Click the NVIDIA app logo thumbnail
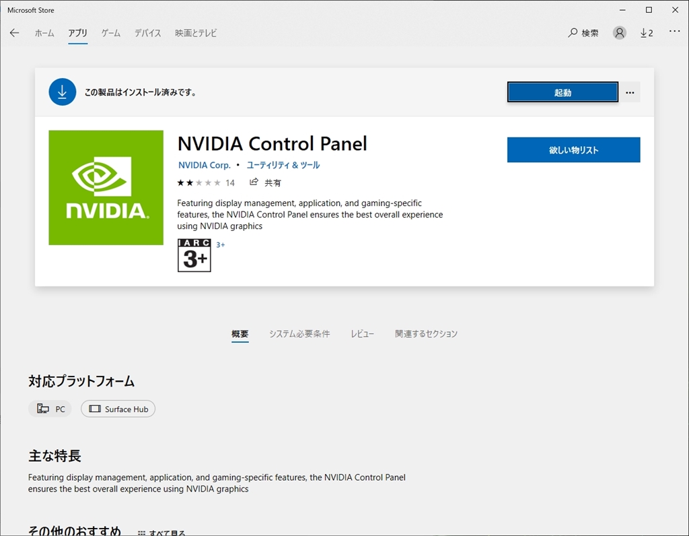Image resolution: width=689 pixels, height=536 pixels. (x=106, y=188)
